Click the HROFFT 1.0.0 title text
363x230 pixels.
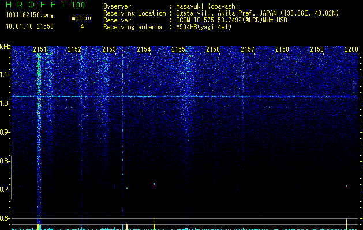coord(46,5)
